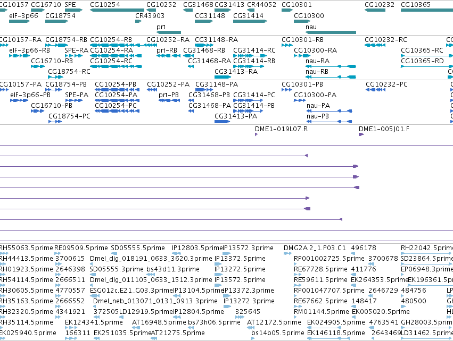Click transcript CG31468-RA
453x341 pixels.
pos(191,66)
